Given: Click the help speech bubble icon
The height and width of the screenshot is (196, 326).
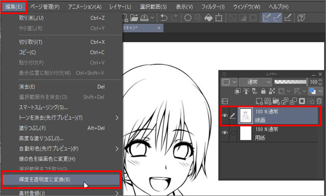Looking at the screenshot, I should [x=301, y=18].
